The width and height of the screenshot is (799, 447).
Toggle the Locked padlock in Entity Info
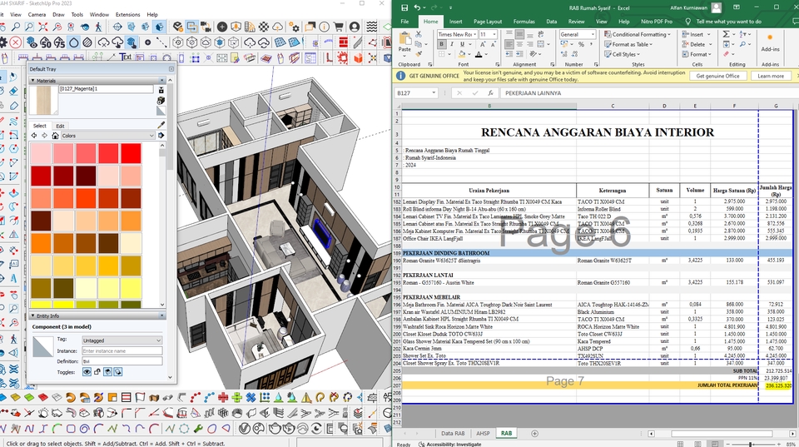point(97,372)
